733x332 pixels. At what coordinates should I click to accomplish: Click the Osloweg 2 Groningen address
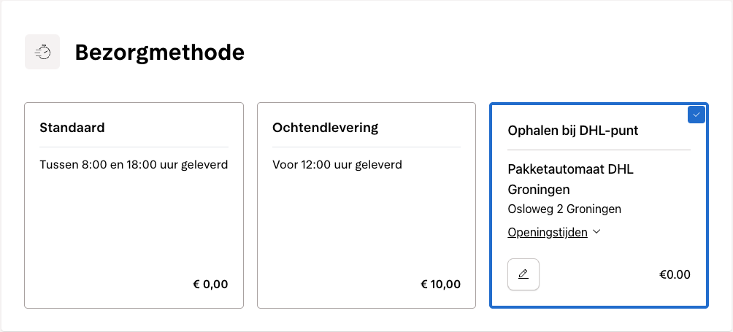tap(564, 209)
